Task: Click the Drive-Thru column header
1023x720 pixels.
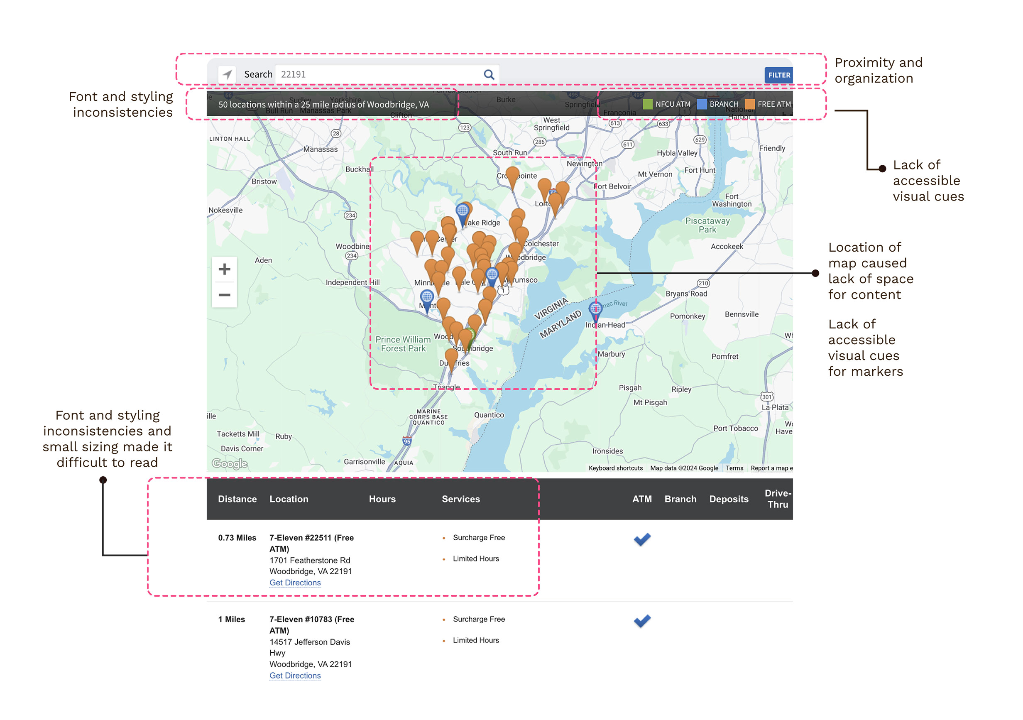Action: coord(778,499)
